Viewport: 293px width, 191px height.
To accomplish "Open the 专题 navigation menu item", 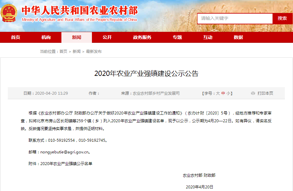I will tap(177, 37).
